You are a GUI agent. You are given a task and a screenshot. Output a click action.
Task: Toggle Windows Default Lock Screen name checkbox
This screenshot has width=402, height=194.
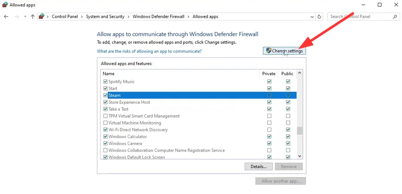click(x=105, y=157)
